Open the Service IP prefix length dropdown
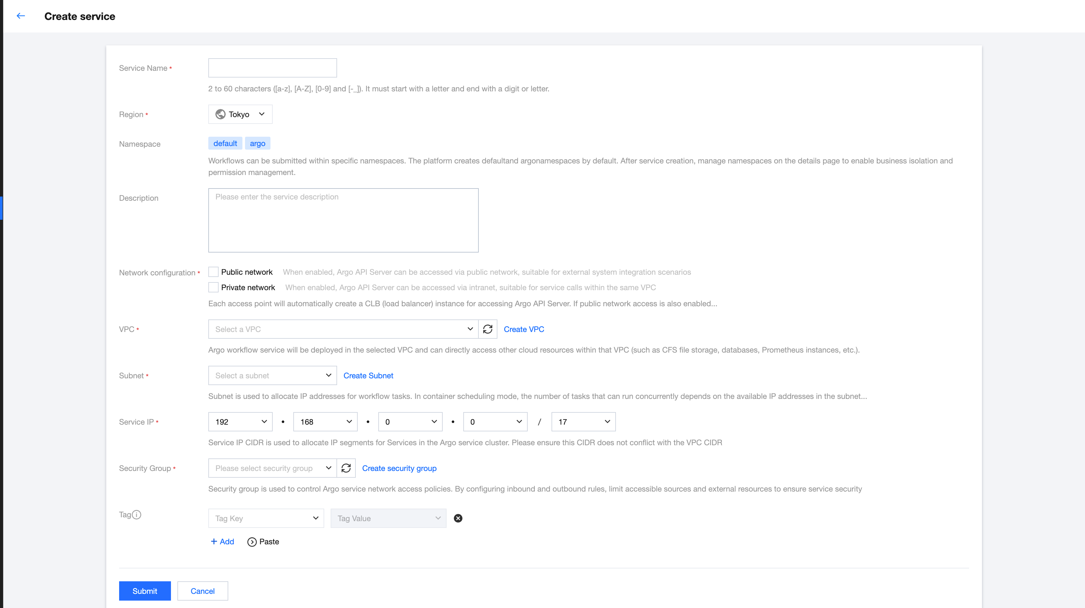 click(x=583, y=422)
